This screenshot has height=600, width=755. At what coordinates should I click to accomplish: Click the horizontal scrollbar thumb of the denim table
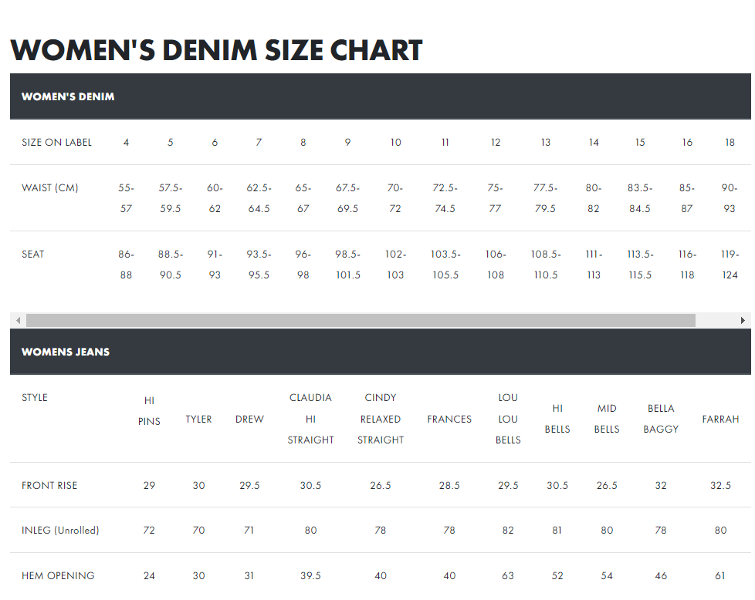(x=360, y=320)
